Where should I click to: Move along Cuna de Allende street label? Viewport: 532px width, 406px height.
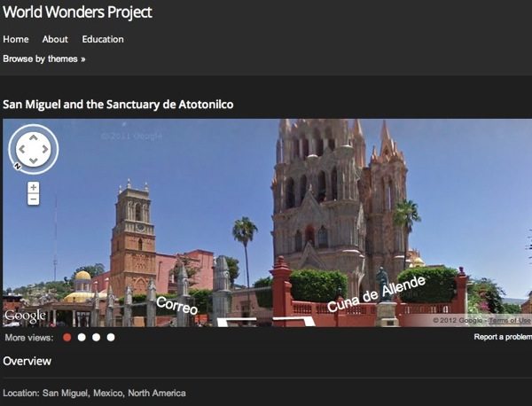point(376,293)
